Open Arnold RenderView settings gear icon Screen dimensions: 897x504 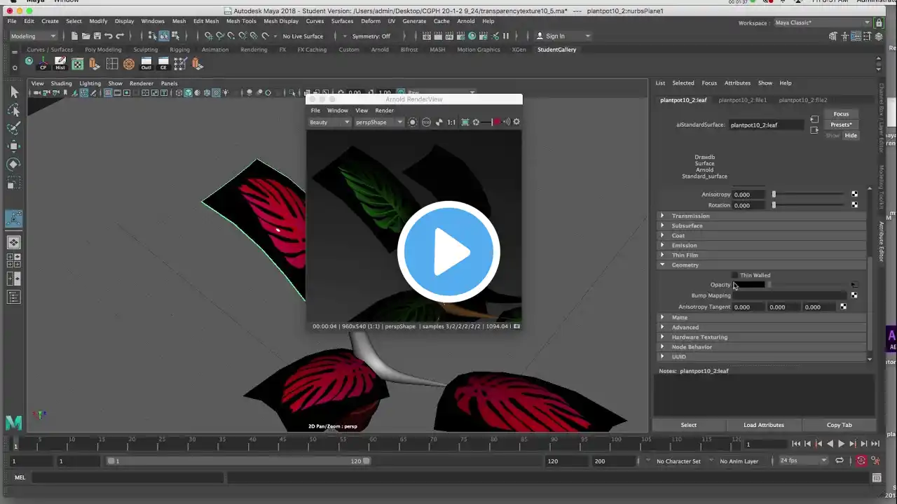pyautogui.click(x=516, y=122)
